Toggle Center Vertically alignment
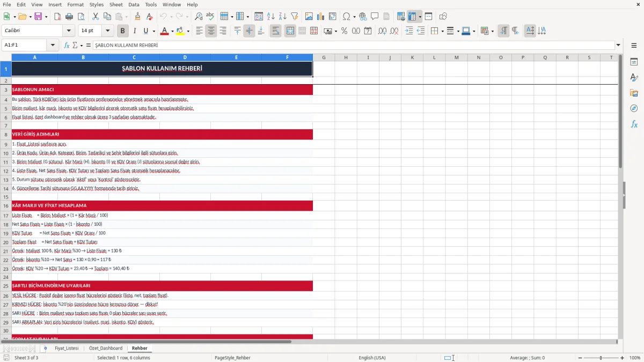The height and width of the screenshot is (362, 644). click(x=249, y=31)
